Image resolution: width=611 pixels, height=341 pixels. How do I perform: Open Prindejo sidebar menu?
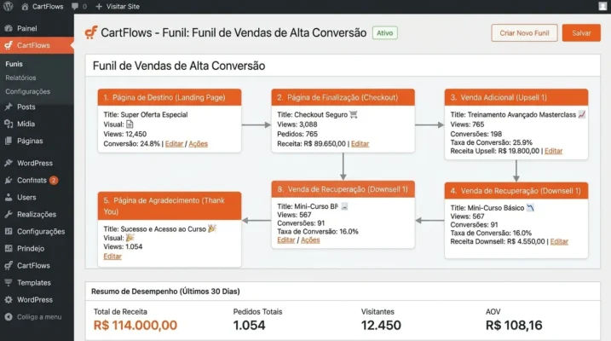[37, 249]
